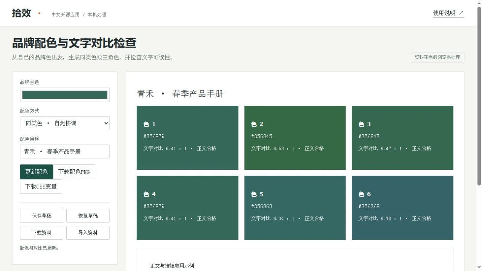482x271 pixels.
Task: Click the 保存草稿 button
Action: pos(42,216)
